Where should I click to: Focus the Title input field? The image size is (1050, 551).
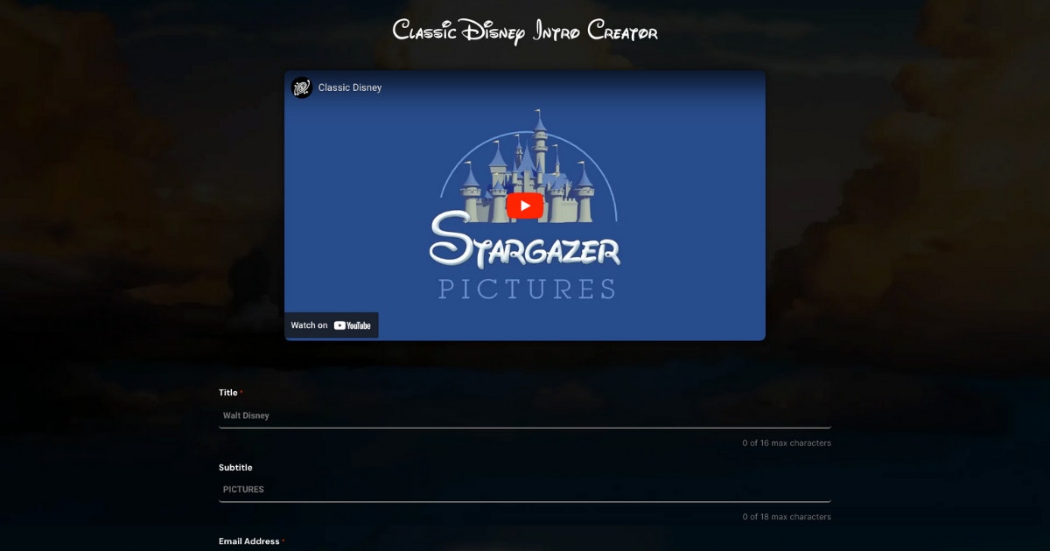pyautogui.click(x=525, y=415)
